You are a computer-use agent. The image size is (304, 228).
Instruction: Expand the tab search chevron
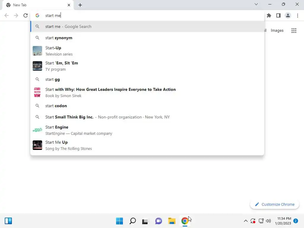(x=256, y=4)
